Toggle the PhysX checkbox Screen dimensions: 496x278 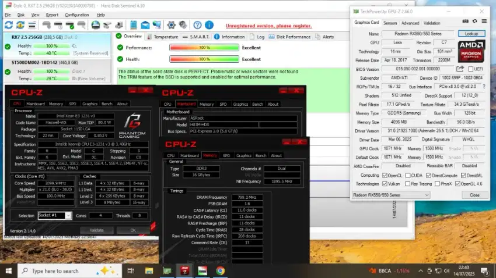point(438,184)
